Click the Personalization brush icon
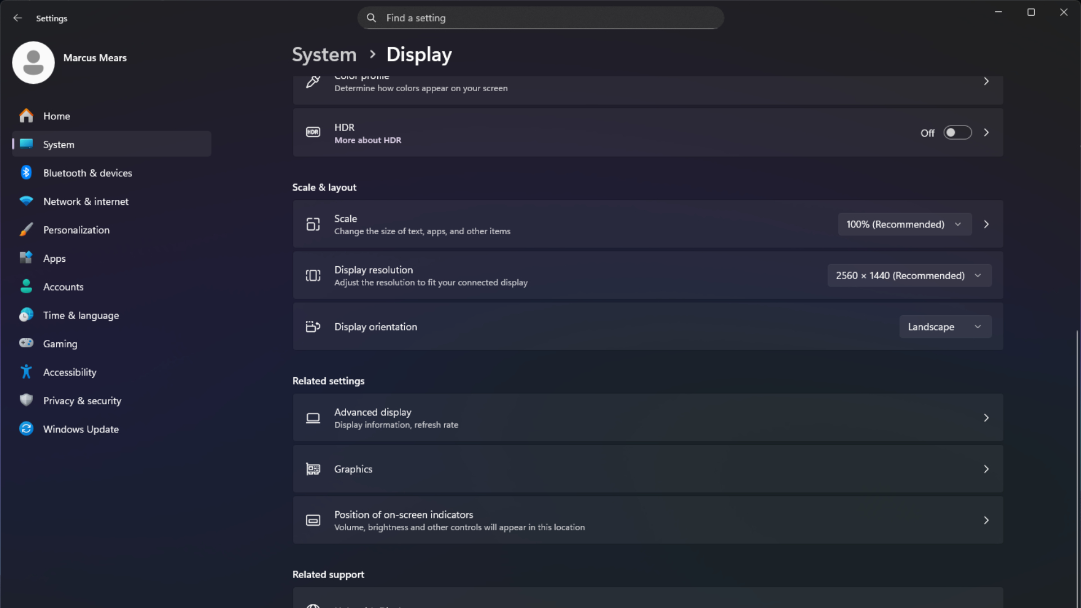The height and width of the screenshot is (608, 1081). point(26,230)
